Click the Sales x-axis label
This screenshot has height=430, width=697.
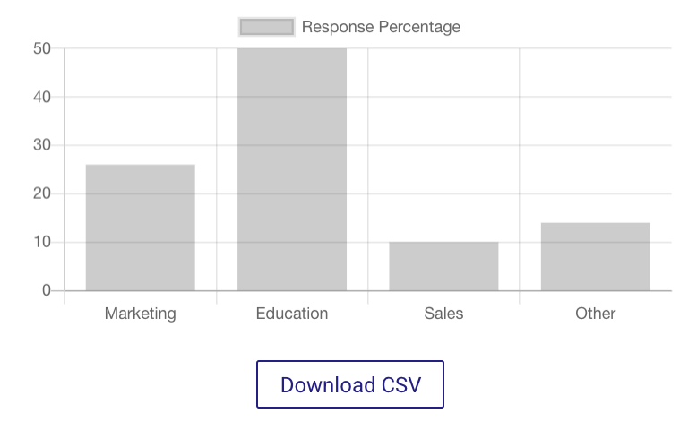click(x=443, y=314)
